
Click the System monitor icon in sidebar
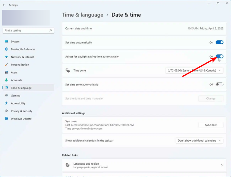click(x=6, y=41)
